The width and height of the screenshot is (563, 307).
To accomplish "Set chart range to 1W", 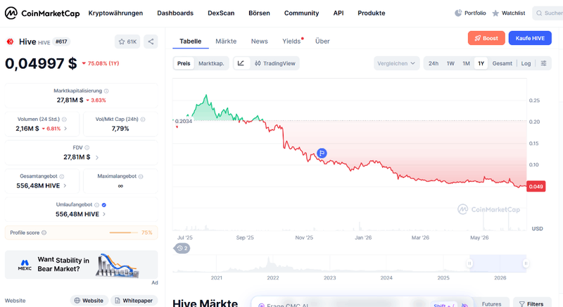I will coord(450,63).
